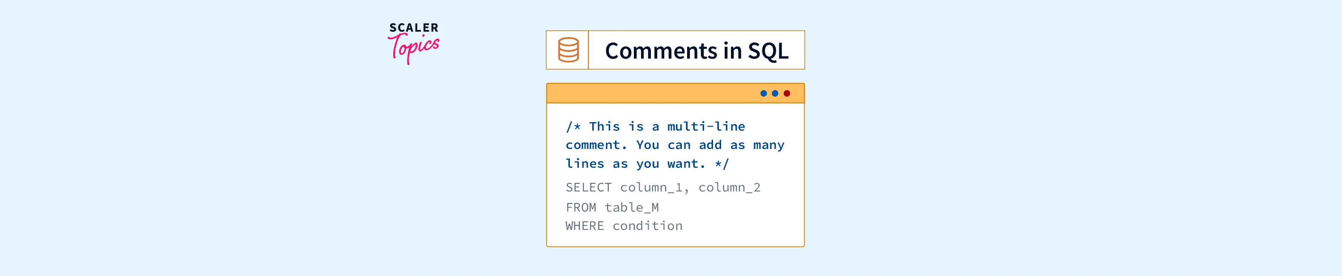Click table_M in the FROM clause
The height and width of the screenshot is (276, 1342).
[631, 208]
